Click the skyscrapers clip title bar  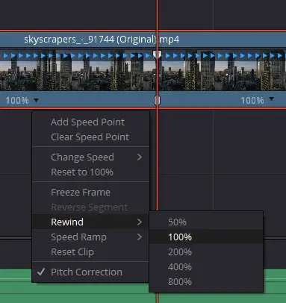(x=143, y=40)
